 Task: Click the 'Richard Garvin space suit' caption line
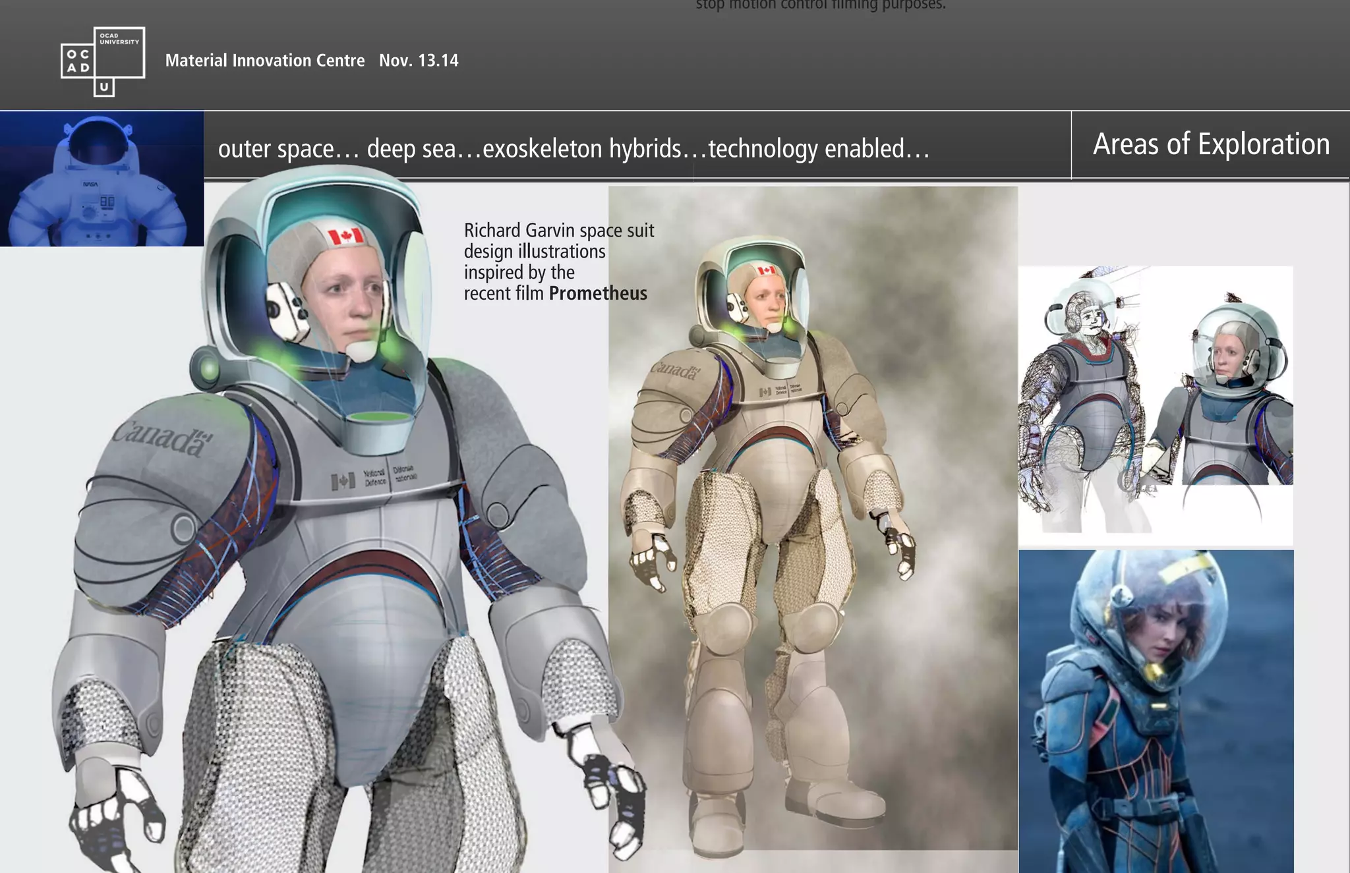point(559,230)
